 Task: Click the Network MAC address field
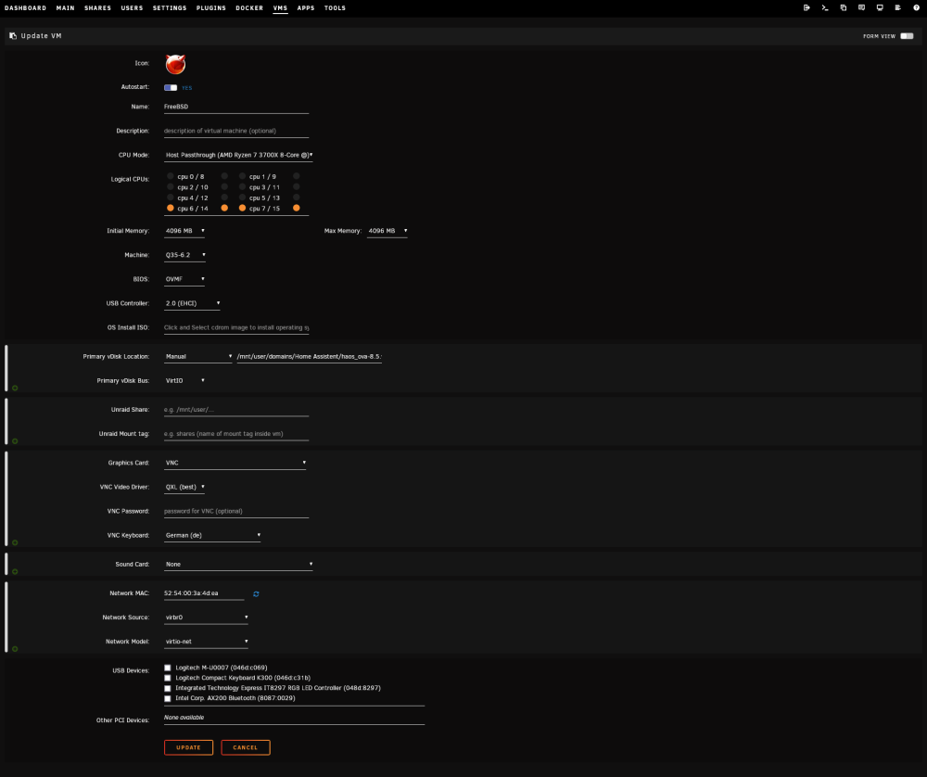click(x=204, y=593)
